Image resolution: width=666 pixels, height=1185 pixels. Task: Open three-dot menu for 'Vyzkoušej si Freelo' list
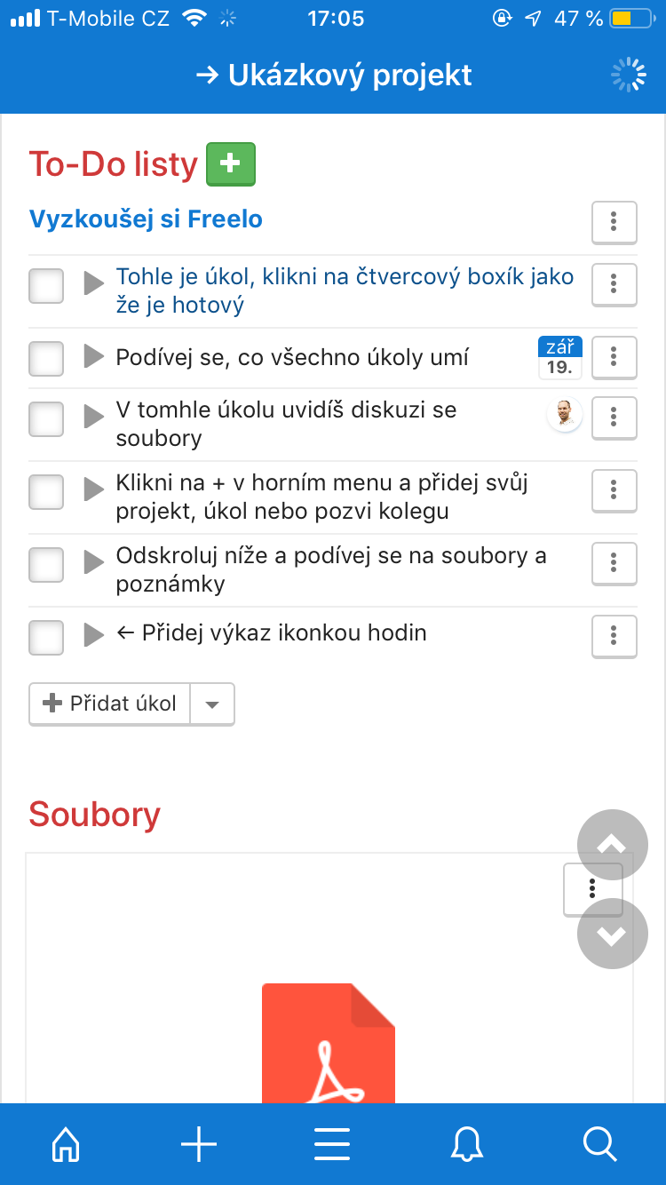coord(614,221)
